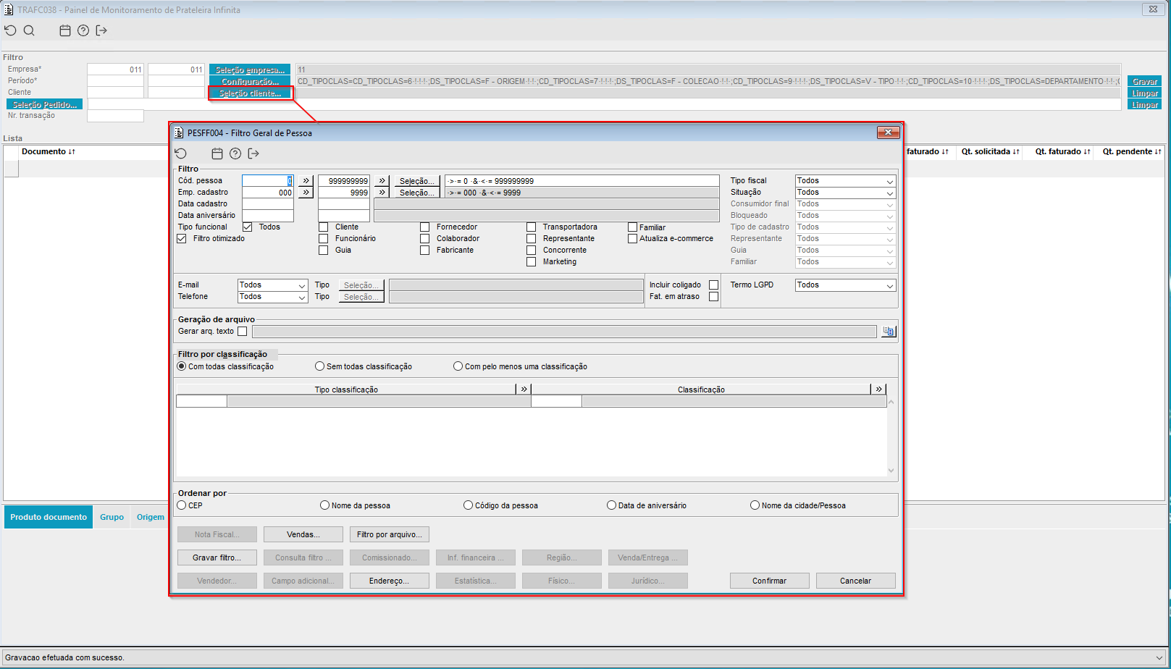Open help icon in TRAFC038 main toolbar
The height and width of the screenshot is (669, 1171).
83,30
